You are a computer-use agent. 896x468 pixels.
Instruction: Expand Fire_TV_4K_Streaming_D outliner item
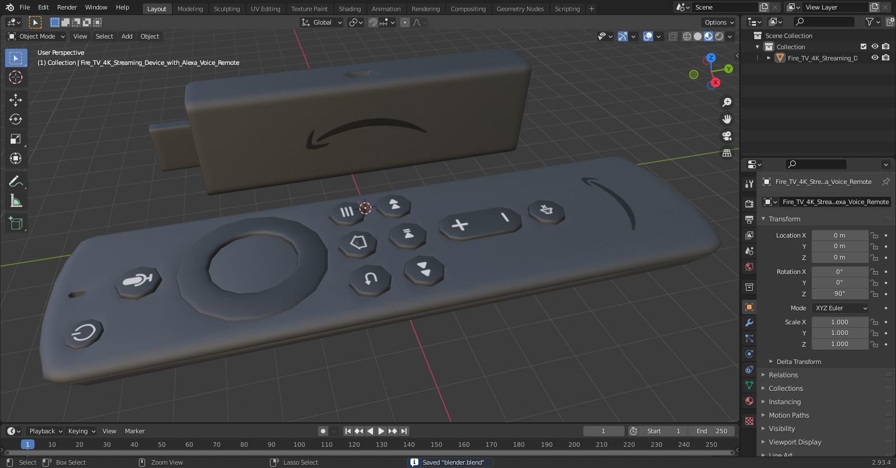(769, 58)
